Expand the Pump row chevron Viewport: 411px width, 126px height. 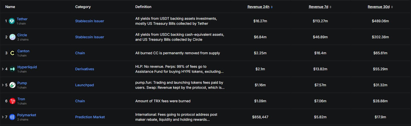3,85
